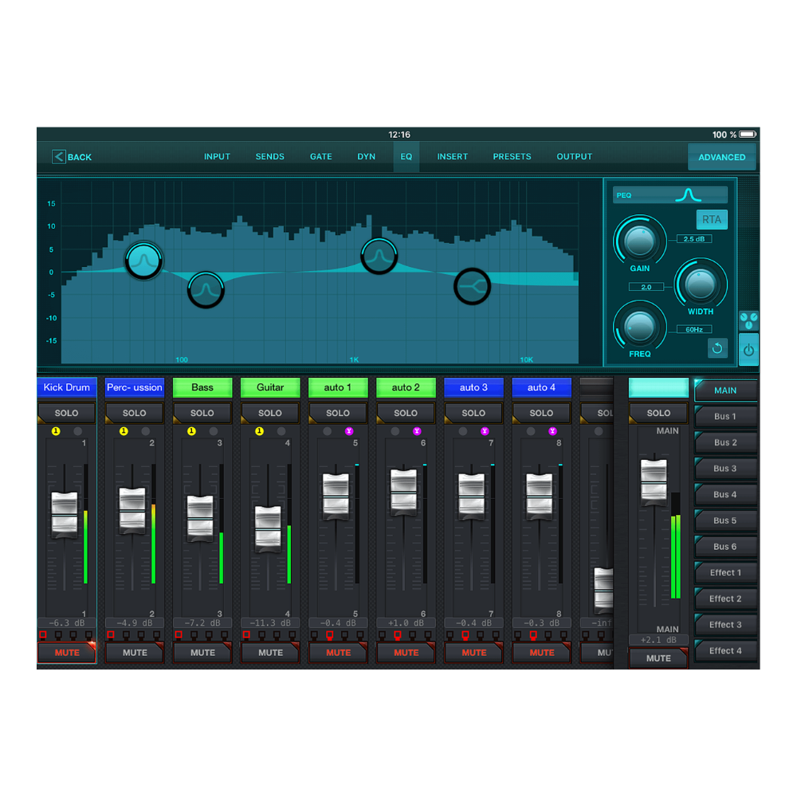Image resolution: width=797 pixels, height=797 pixels.
Task: Enable the RTA display
Action: click(712, 219)
